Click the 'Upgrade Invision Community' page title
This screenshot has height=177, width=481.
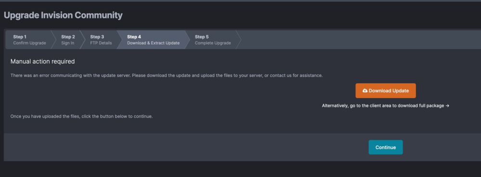[63, 15]
